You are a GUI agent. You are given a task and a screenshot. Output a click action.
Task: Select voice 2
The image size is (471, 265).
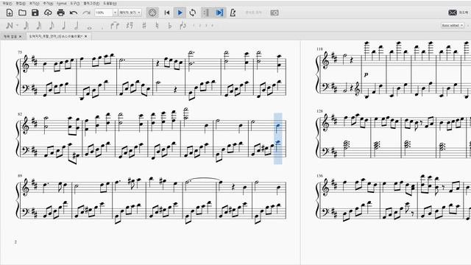point(200,26)
